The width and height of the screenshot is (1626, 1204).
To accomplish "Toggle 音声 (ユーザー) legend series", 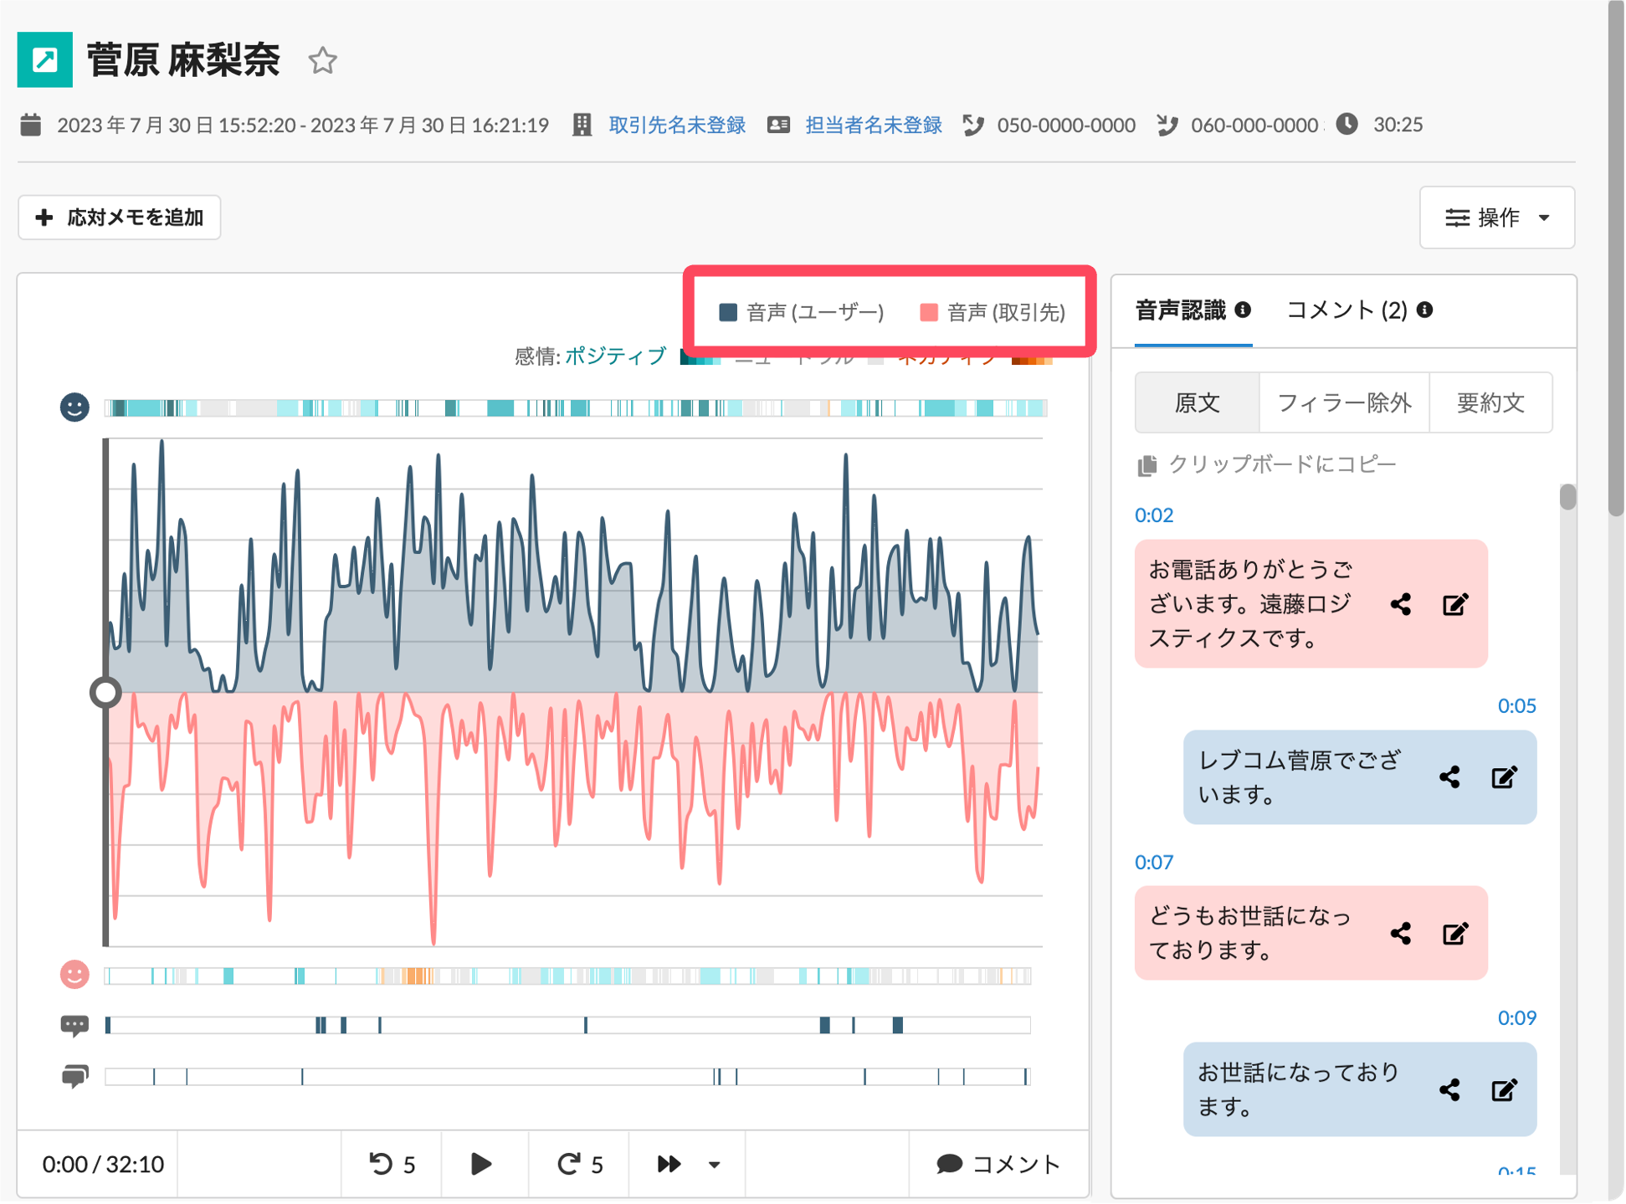I will point(802,312).
